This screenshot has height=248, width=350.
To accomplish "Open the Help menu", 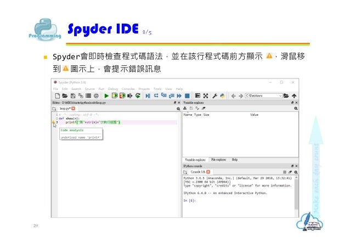I will pos(179,89).
